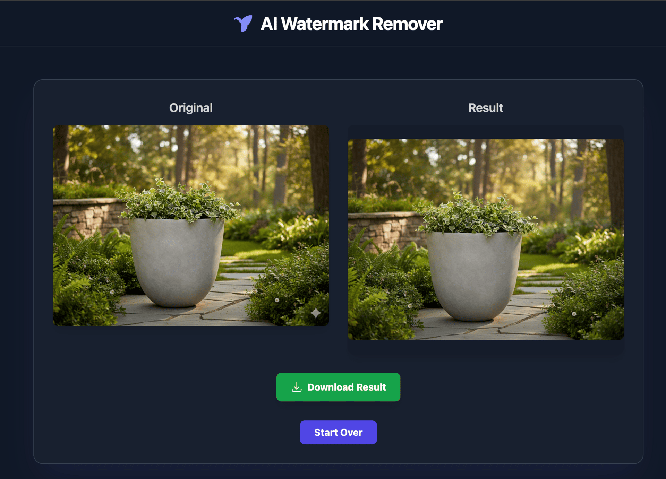
Task: Click the Start Over button
Action: (x=338, y=432)
